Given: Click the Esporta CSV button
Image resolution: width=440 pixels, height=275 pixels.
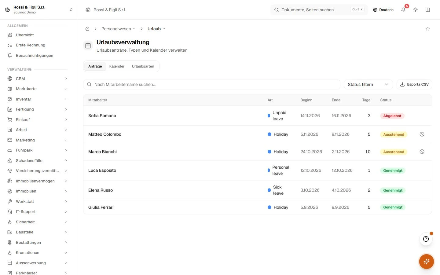Looking at the screenshot, I should (414, 84).
